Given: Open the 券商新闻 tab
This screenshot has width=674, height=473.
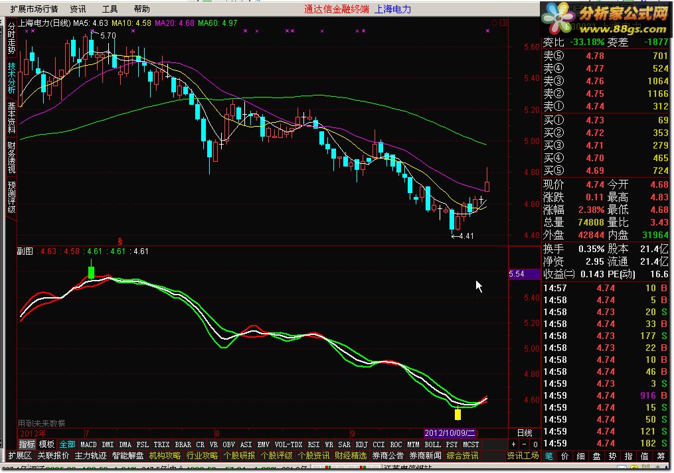Looking at the screenshot, I should pos(425,456).
